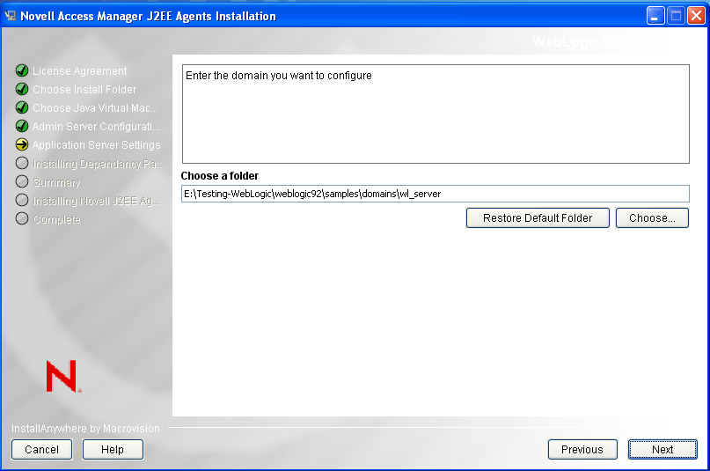Cancel the installation
This screenshot has height=471, width=710.
pos(41,449)
